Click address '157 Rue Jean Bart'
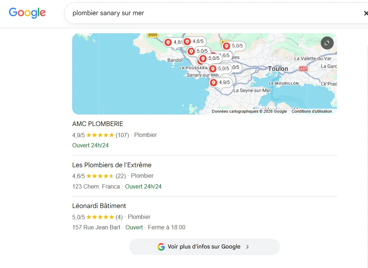The image size is (368, 268). (x=96, y=227)
